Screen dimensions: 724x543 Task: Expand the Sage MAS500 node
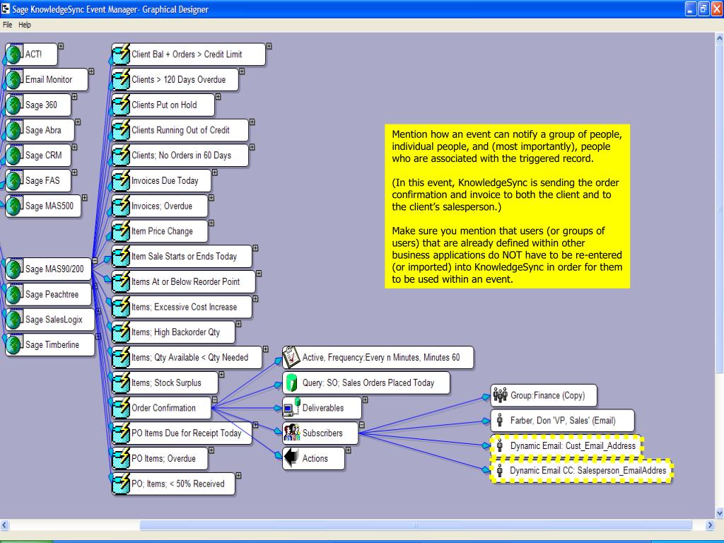85,198
